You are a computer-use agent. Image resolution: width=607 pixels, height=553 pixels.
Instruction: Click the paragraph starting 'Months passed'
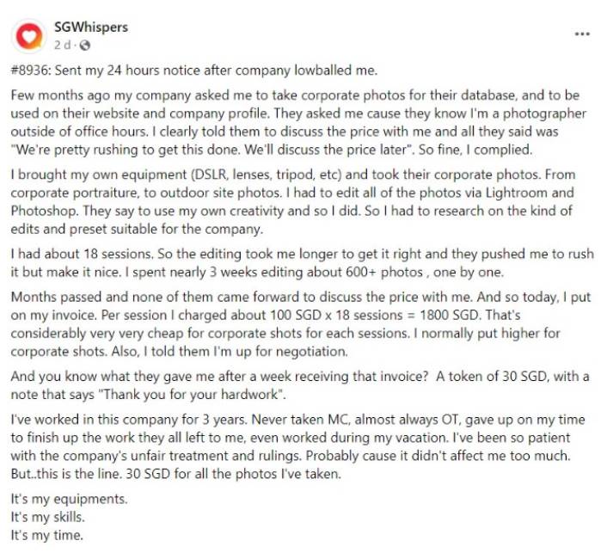coord(301,324)
